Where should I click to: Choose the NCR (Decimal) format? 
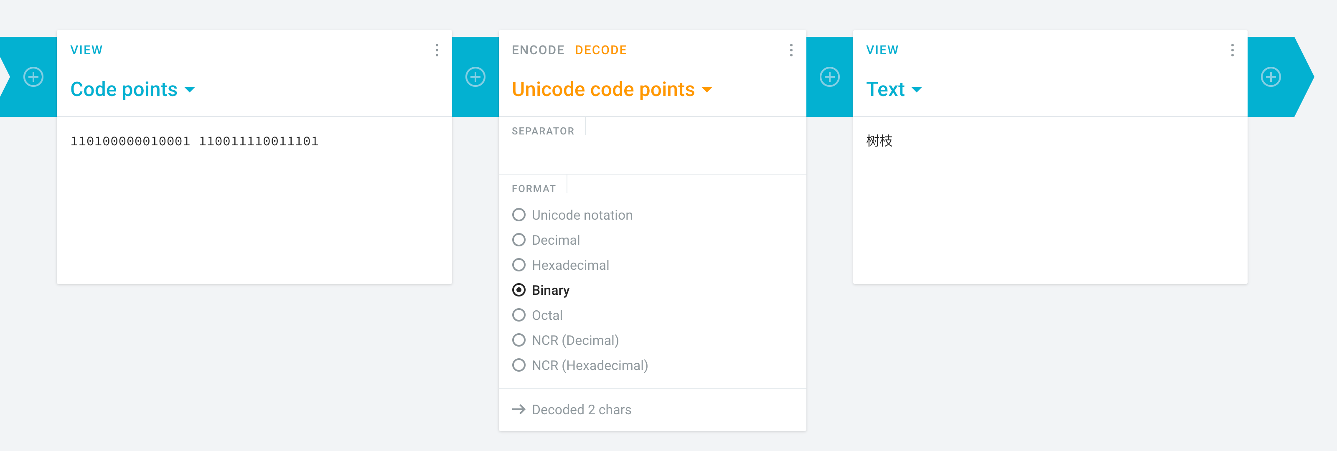click(565, 340)
